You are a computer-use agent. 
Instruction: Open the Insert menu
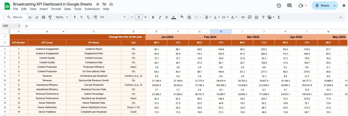pyautogui.click(x=44, y=9)
